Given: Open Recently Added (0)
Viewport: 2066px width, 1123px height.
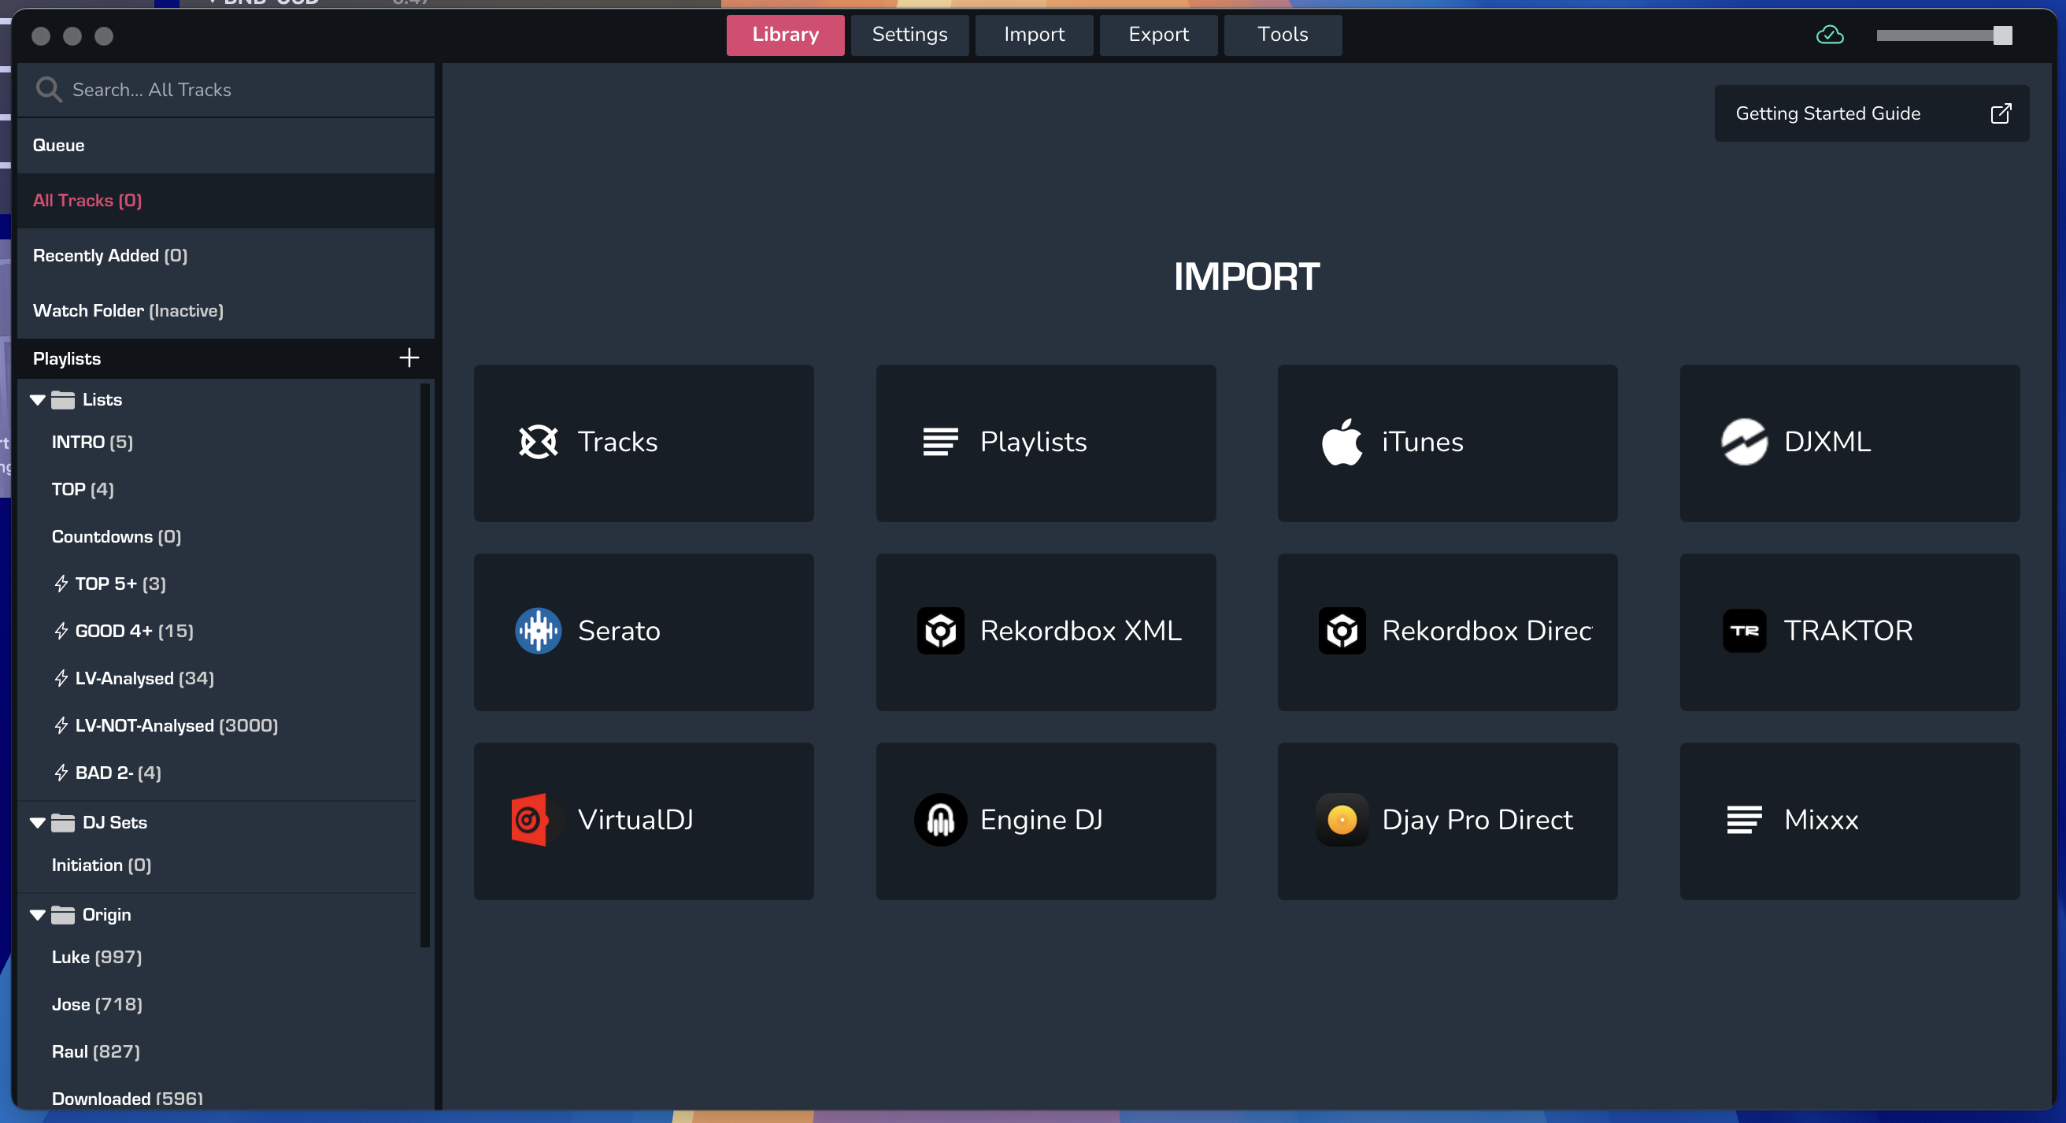Looking at the screenshot, I should pos(225,256).
